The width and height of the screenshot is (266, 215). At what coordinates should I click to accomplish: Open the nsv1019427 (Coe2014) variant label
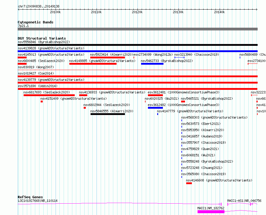point(36,73)
